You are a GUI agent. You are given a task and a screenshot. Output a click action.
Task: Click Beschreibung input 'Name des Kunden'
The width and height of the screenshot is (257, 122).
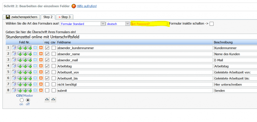(235, 54)
